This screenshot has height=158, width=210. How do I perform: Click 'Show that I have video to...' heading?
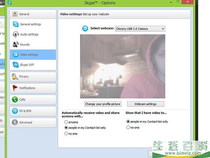(146, 113)
